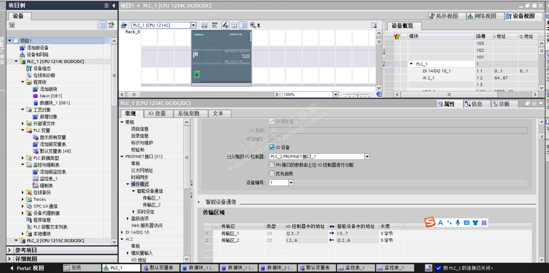Image resolution: width=549 pixels, height=273 pixels.
Task: Click the wrench status icon in the device overview header
Action: 397,36
